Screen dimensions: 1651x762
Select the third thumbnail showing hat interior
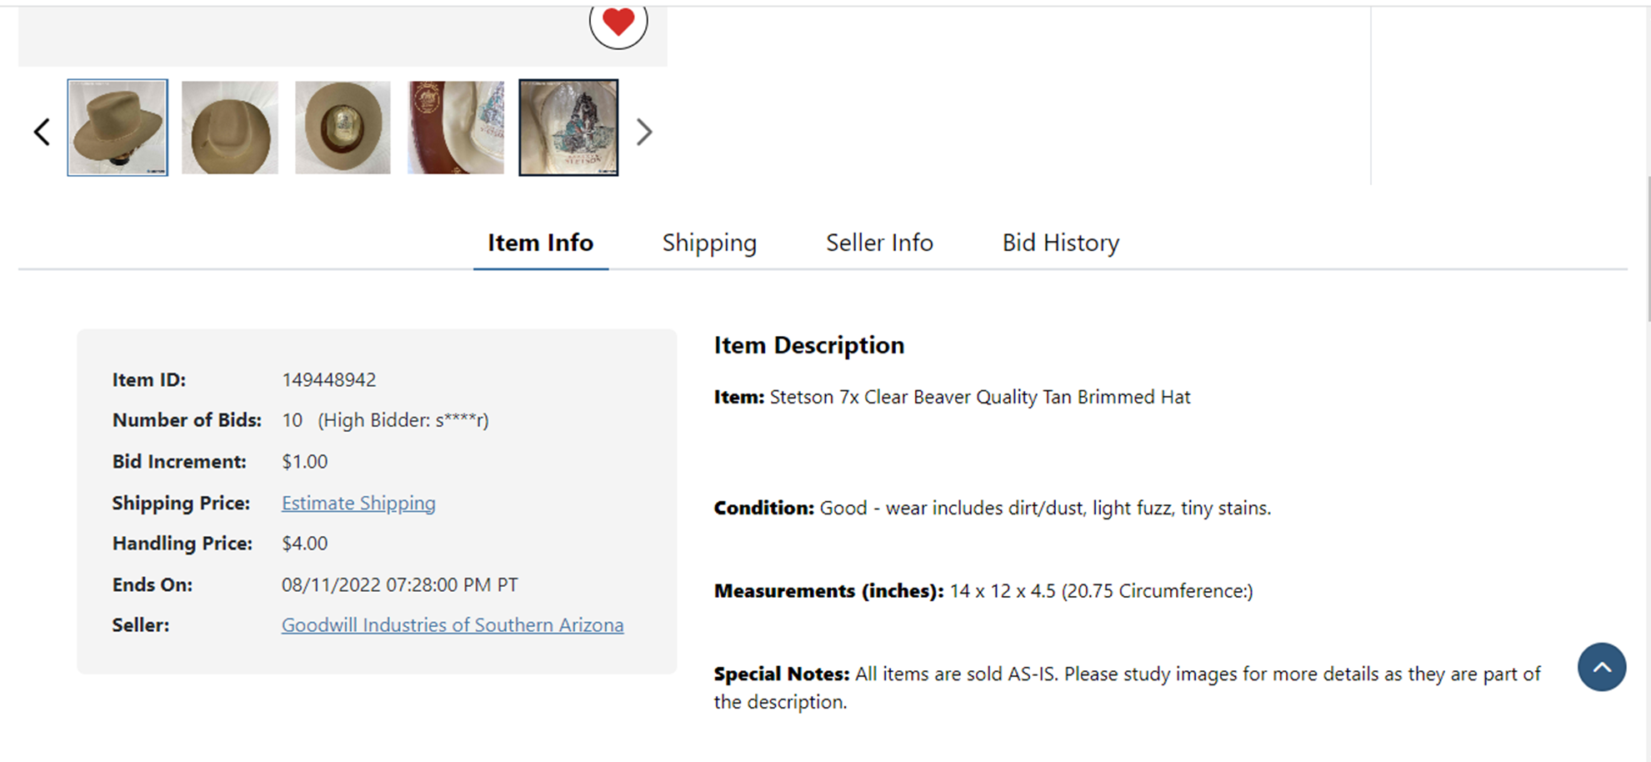[343, 128]
